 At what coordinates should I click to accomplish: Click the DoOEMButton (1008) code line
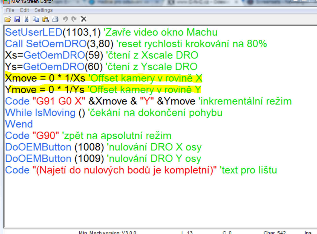55,147
